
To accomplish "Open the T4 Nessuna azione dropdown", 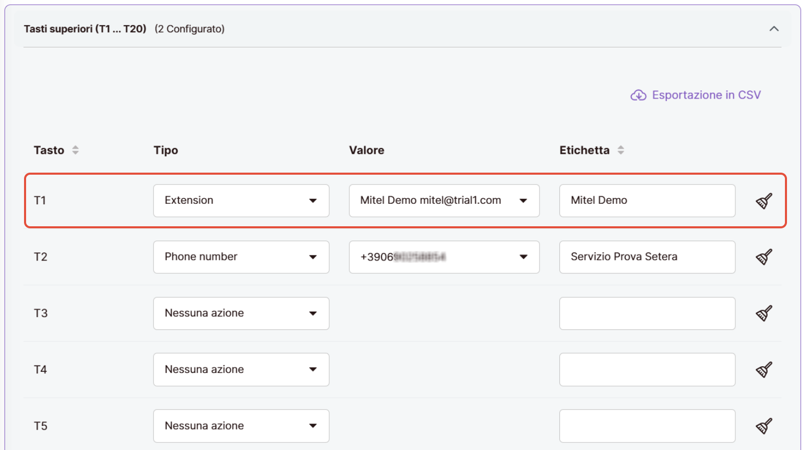I will (x=241, y=369).
